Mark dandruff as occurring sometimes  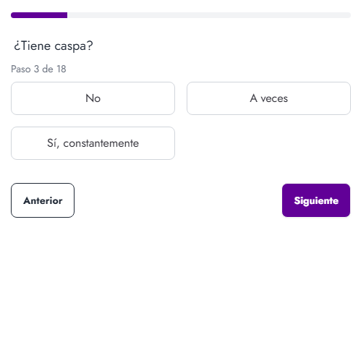268,98
